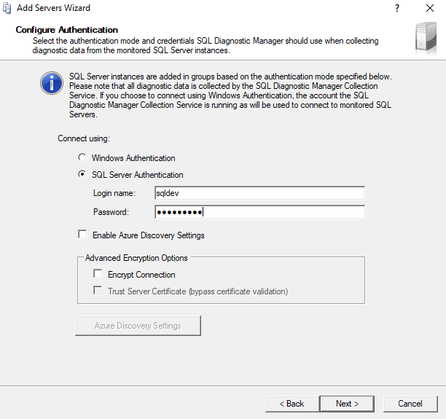Click the Login name input field
The width and height of the screenshot is (446, 419).
pyautogui.click(x=259, y=193)
